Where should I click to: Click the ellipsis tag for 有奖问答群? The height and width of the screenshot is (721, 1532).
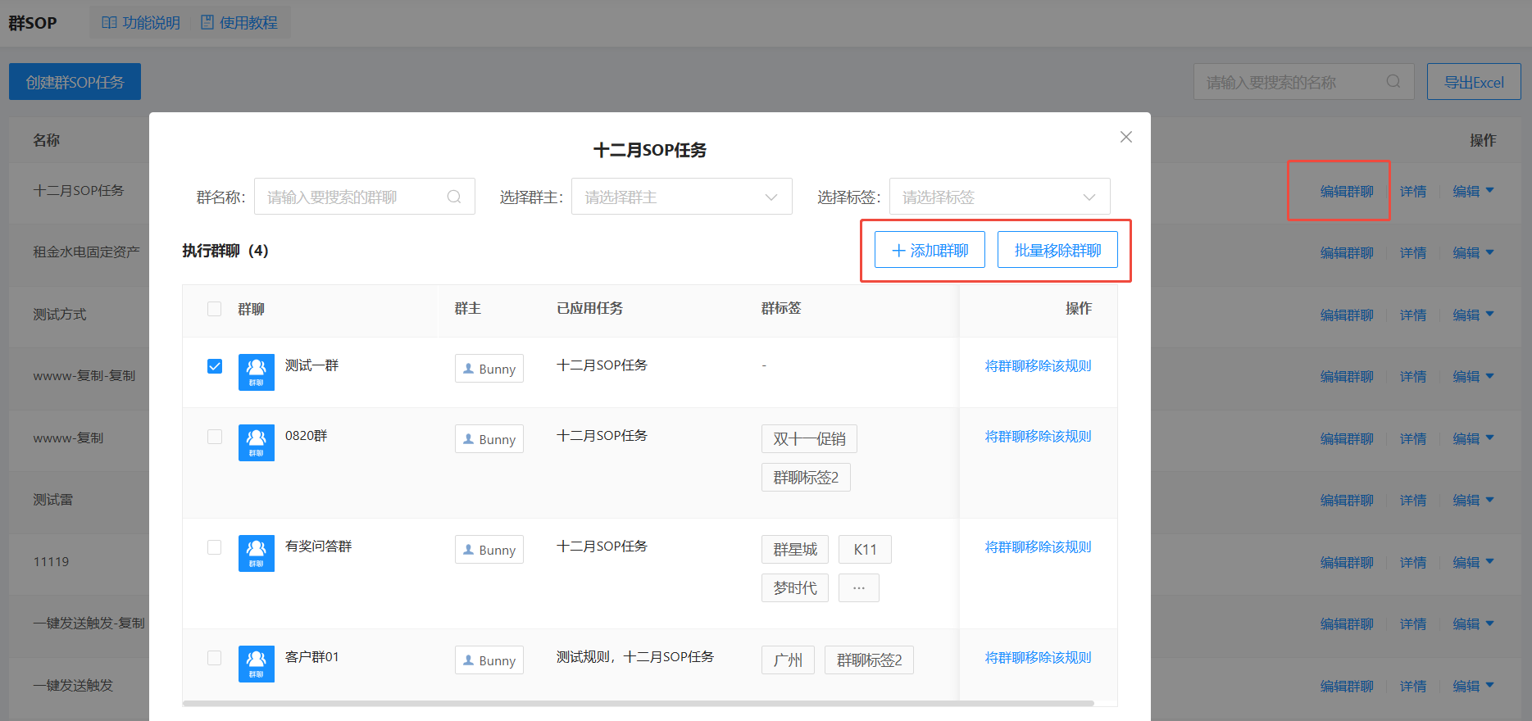pos(858,588)
